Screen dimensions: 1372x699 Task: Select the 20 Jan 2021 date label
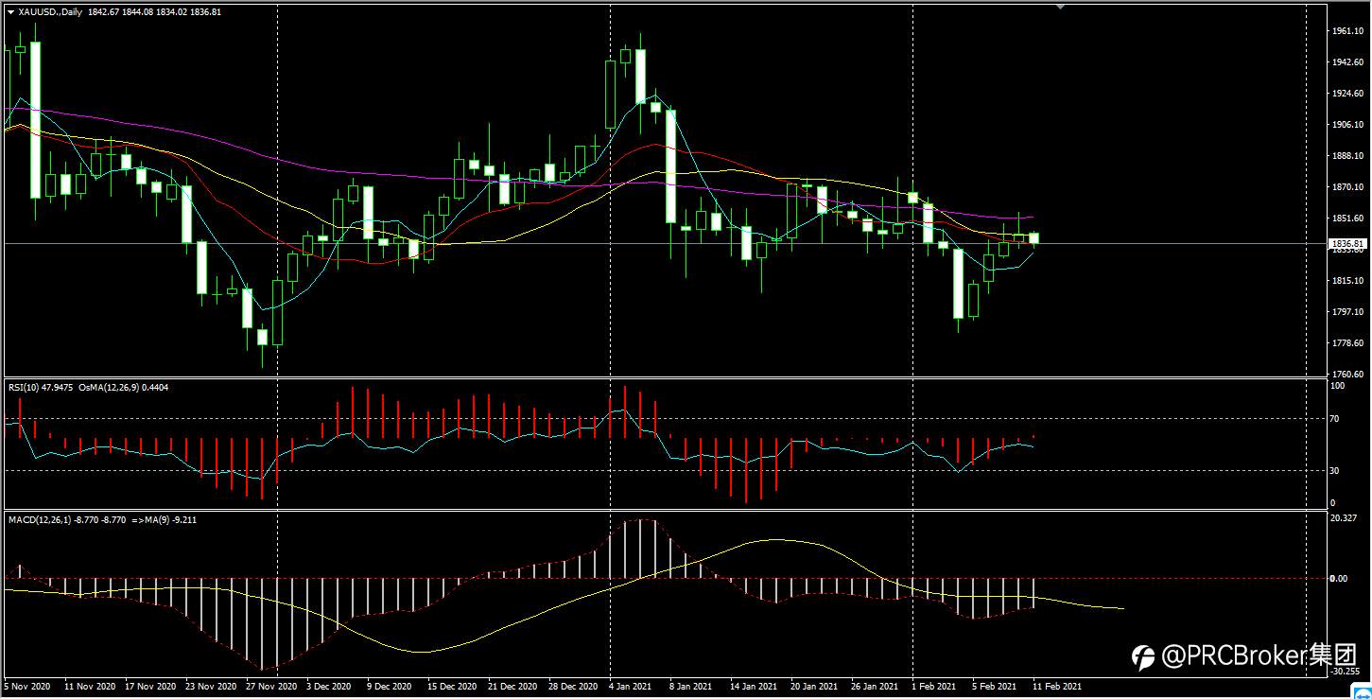[x=815, y=686]
